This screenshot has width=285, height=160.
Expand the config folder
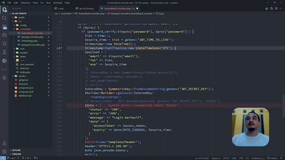point(23,25)
